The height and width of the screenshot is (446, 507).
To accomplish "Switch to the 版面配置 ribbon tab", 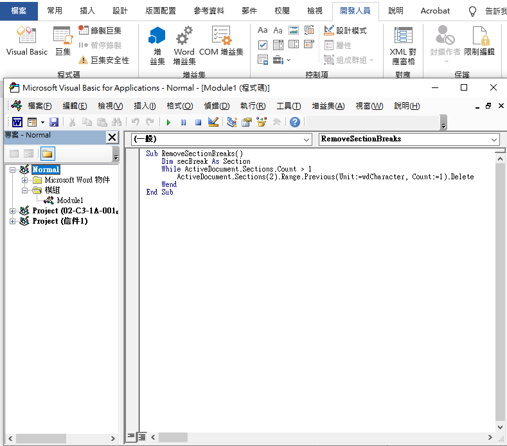I will click(x=161, y=11).
